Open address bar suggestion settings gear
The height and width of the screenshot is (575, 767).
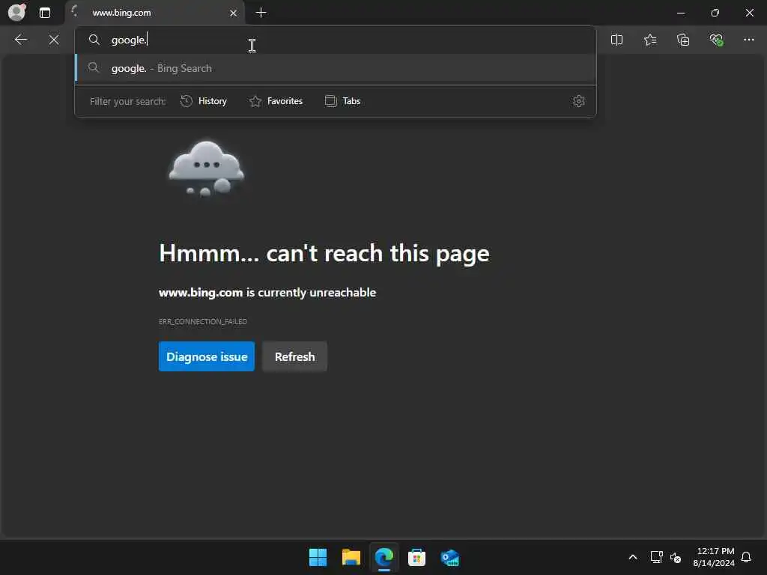[579, 101]
